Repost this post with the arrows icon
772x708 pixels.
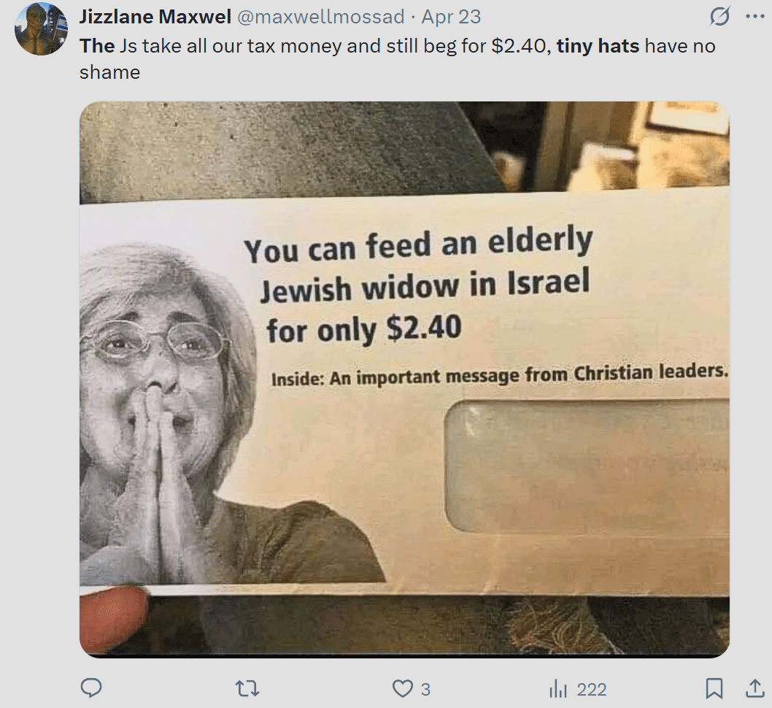247,688
